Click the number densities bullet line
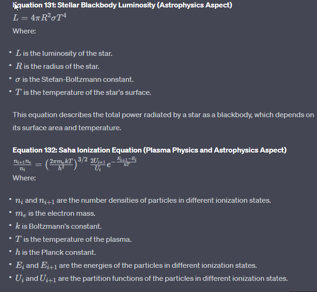This screenshot has height=292, width=317. [x=143, y=200]
